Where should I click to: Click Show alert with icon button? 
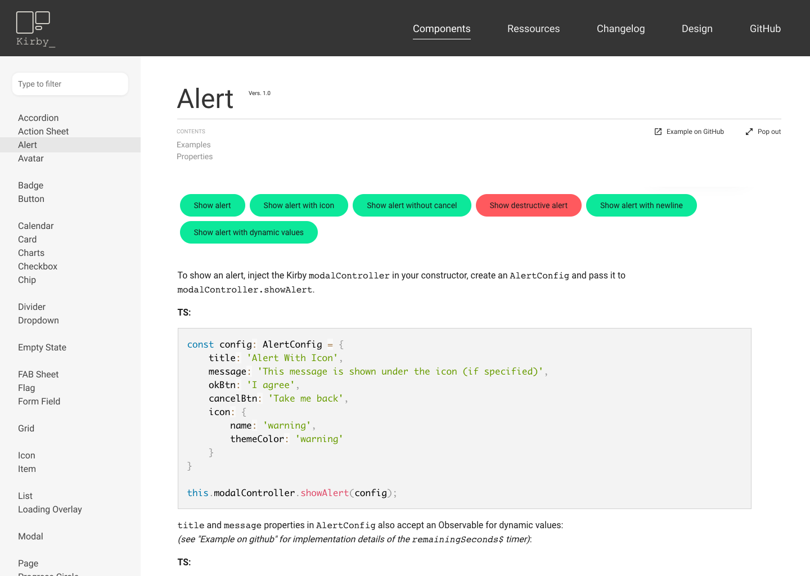point(299,205)
